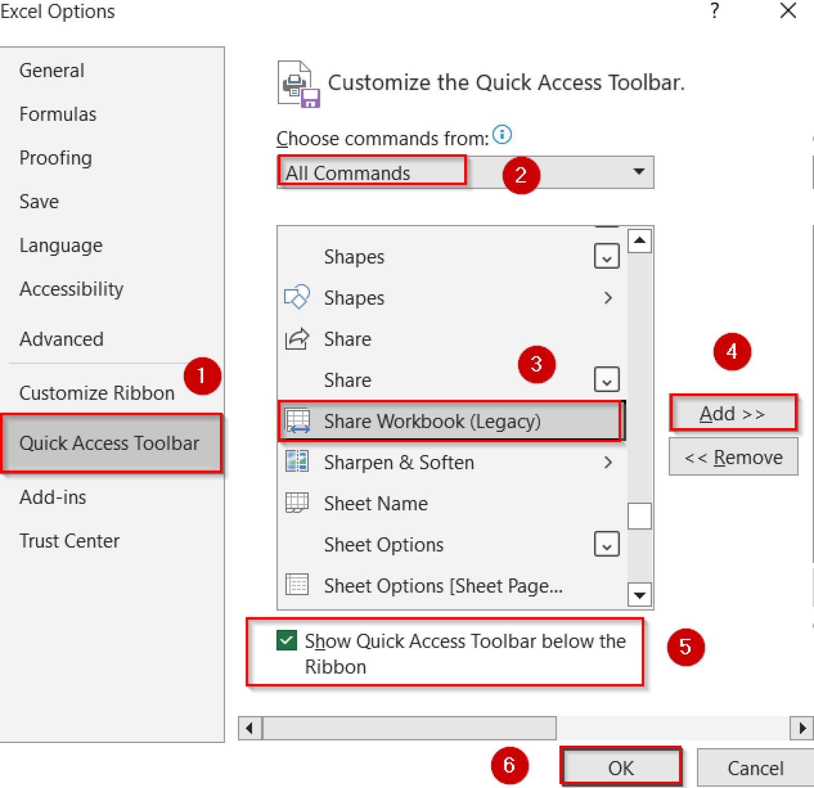Switch to the Customize Ribbon section
This screenshot has height=788, width=814.
coord(97,393)
